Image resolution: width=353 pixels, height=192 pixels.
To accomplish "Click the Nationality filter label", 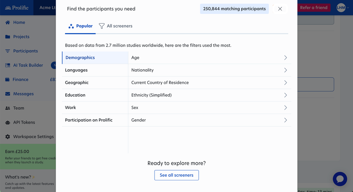I will 143,70.
